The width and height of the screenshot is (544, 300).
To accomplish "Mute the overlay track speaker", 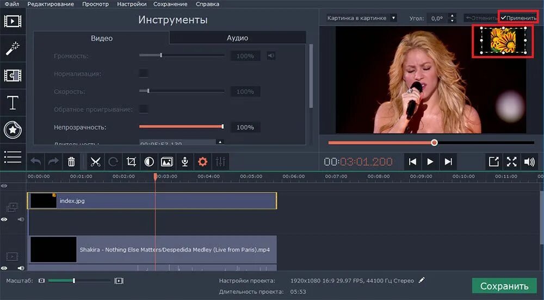I will coord(21,219).
